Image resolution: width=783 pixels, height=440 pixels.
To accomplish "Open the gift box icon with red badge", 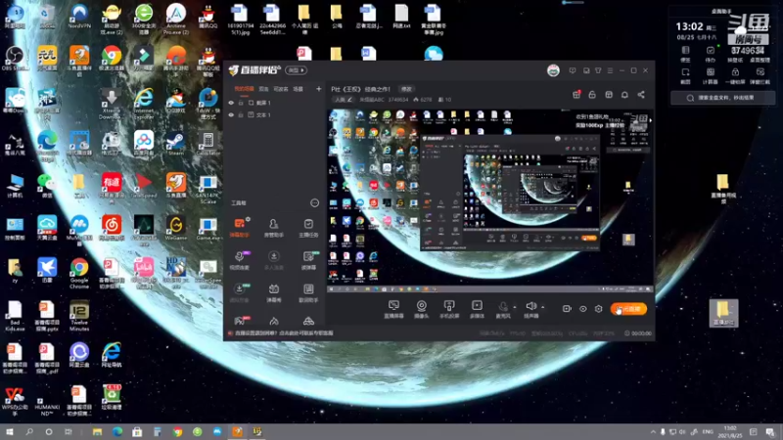I will [x=576, y=95].
